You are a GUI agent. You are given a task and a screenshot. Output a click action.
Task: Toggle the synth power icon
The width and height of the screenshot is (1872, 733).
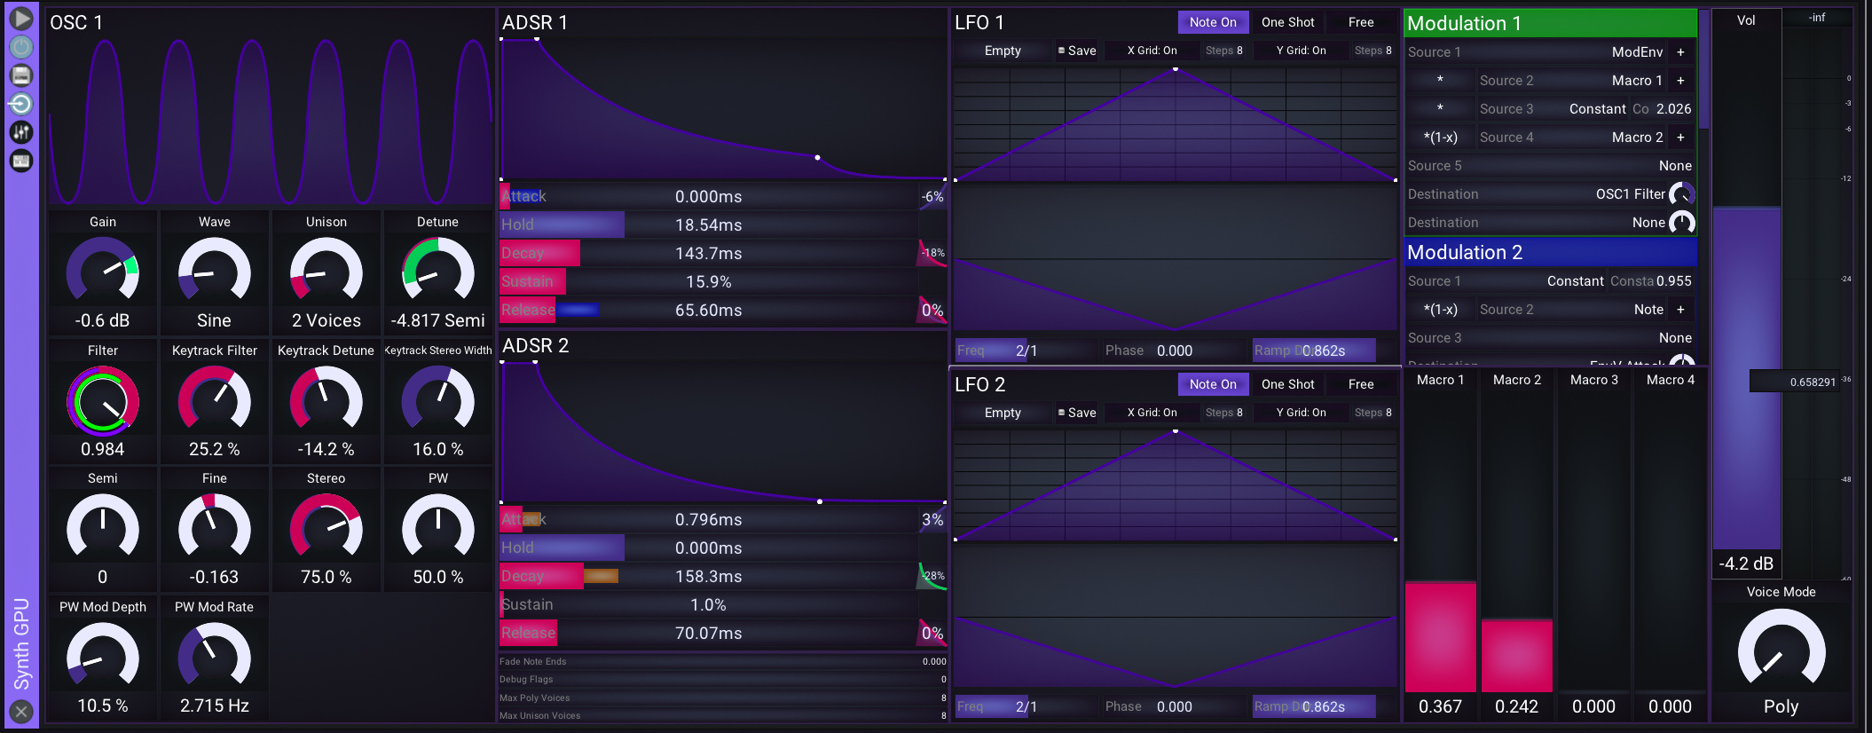tap(21, 47)
